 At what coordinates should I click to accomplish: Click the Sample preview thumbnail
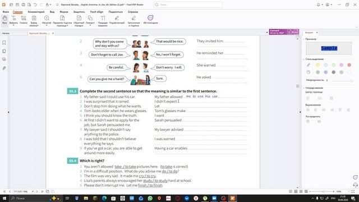pyautogui.click(x=329, y=48)
